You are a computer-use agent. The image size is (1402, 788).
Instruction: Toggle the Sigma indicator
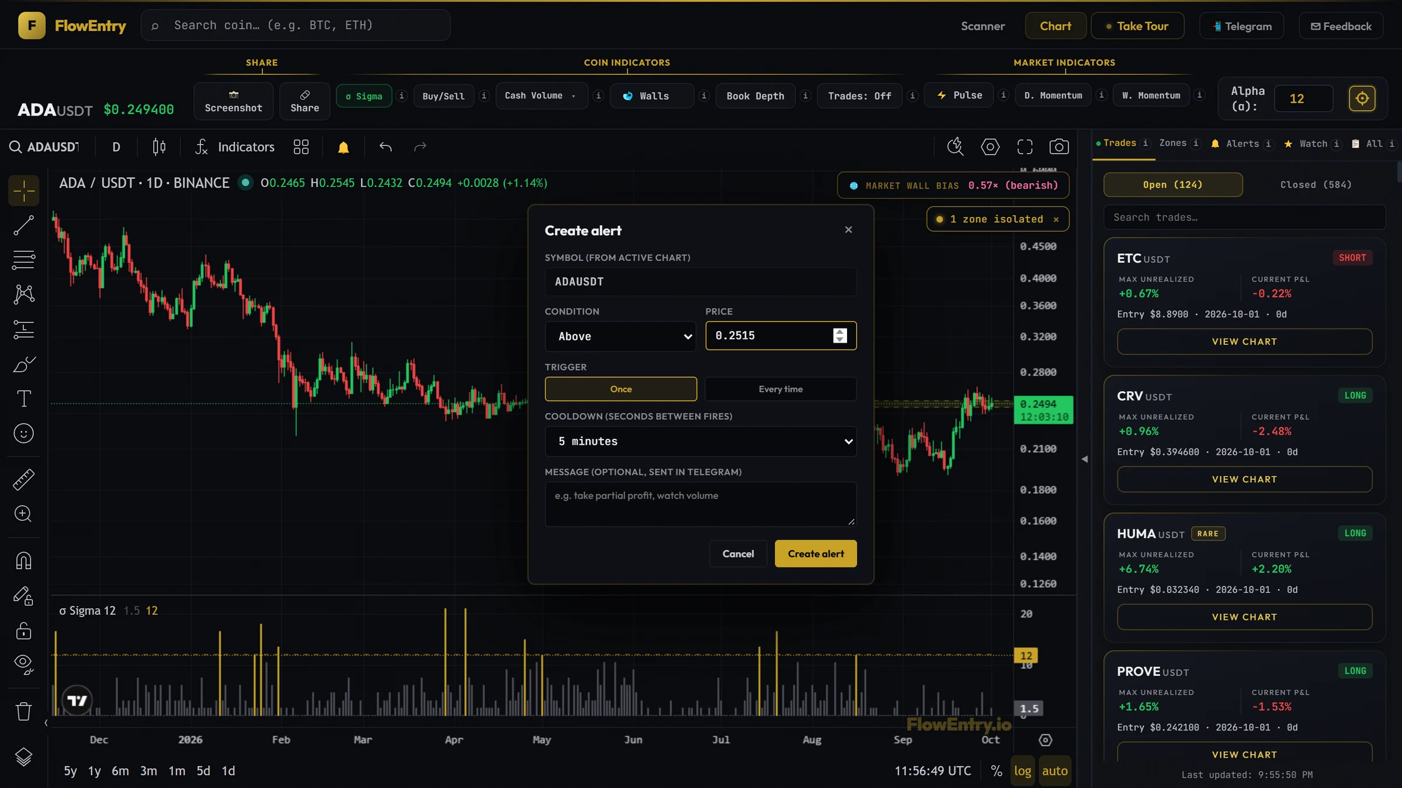[x=364, y=96]
